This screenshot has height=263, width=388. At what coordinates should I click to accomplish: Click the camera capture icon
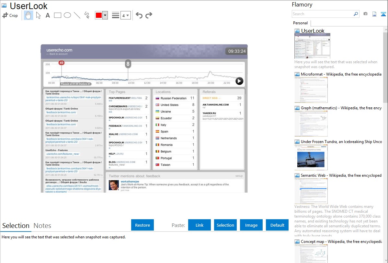coord(365,14)
